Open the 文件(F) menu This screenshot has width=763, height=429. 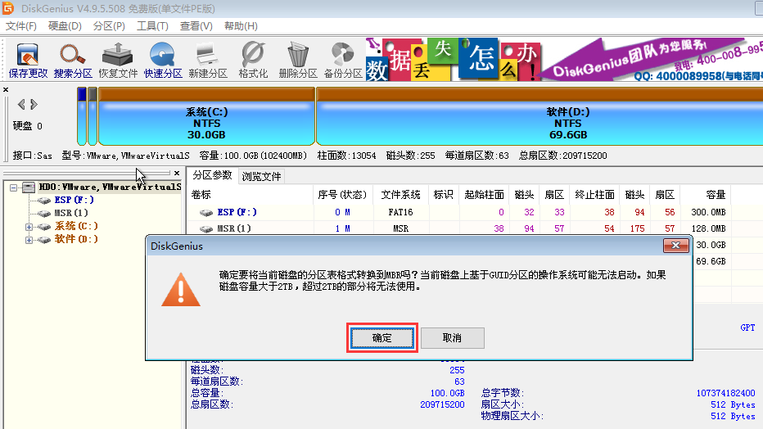pos(21,25)
